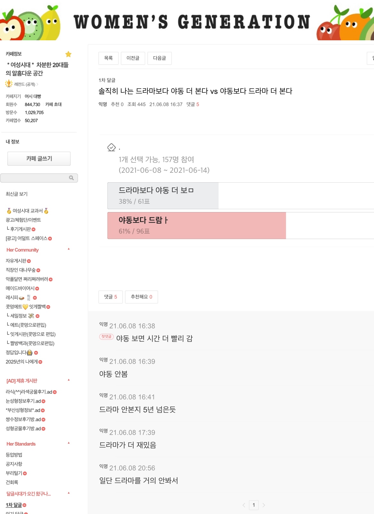Click the 목록 list button
The height and width of the screenshot is (514, 374).
pyautogui.click(x=108, y=58)
